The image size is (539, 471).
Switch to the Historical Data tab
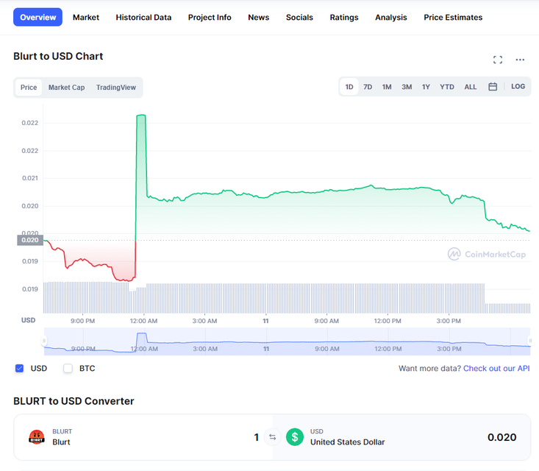pyautogui.click(x=143, y=17)
